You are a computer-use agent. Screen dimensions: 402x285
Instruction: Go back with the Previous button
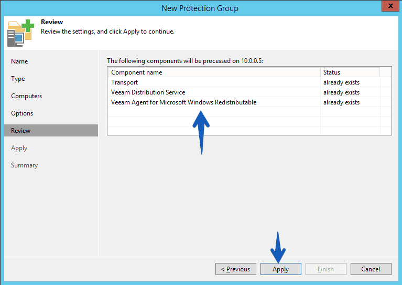tap(236, 269)
